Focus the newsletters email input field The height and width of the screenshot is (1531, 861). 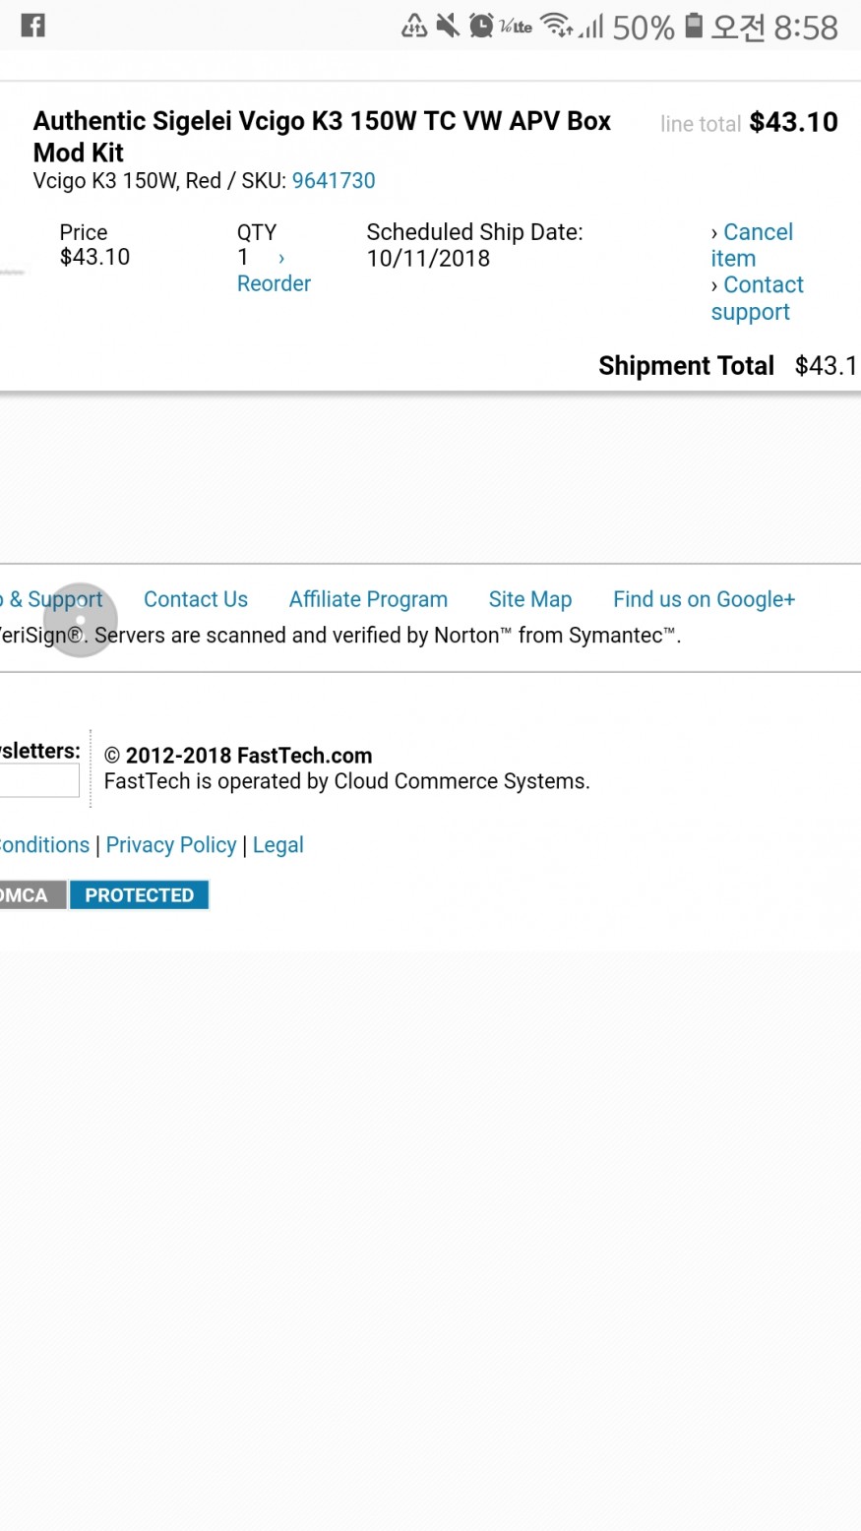pyautogui.click(x=39, y=781)
